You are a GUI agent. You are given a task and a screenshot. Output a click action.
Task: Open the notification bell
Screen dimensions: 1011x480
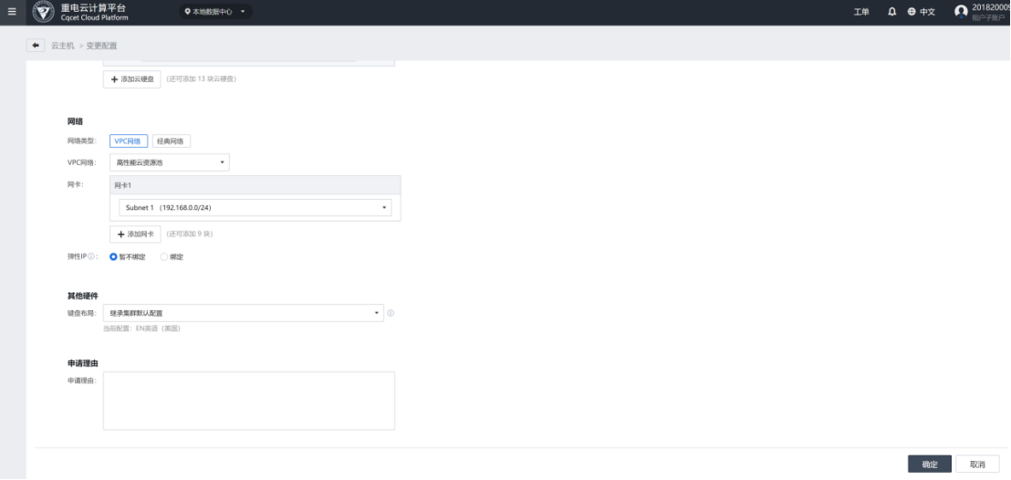[x=891, y=12]
